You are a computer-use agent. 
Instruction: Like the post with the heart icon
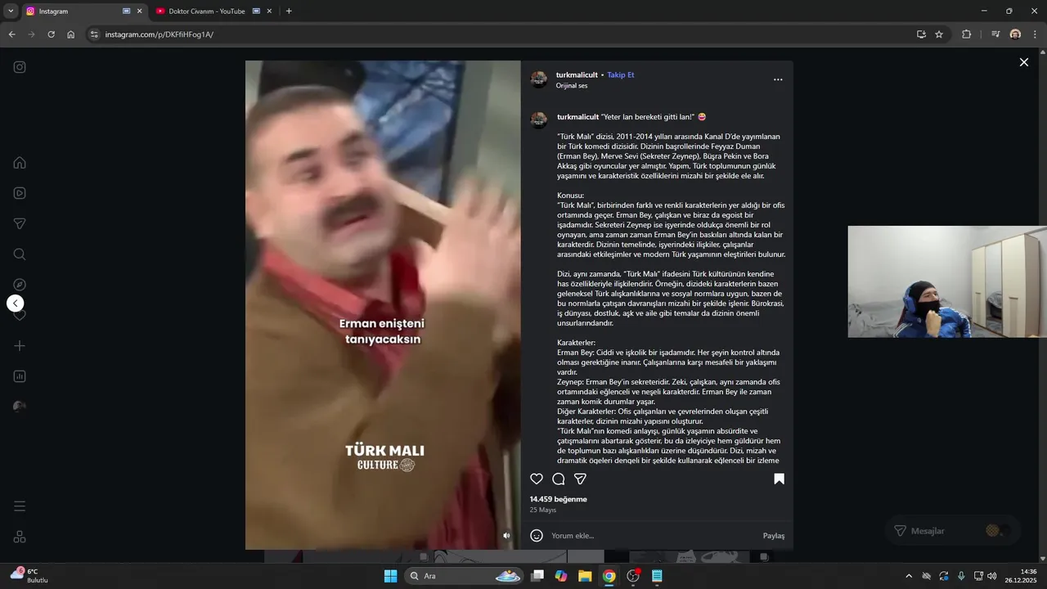537,479
